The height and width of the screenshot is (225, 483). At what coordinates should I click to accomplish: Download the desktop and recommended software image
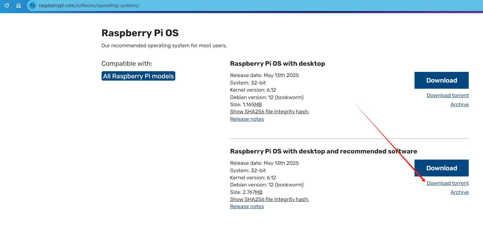pyautogui.click(x=441, y=168)
